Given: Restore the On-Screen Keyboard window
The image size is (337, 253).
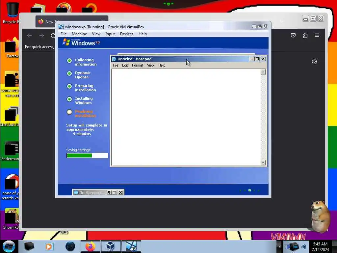Looking at the screenshot, I should click(109, 192).
